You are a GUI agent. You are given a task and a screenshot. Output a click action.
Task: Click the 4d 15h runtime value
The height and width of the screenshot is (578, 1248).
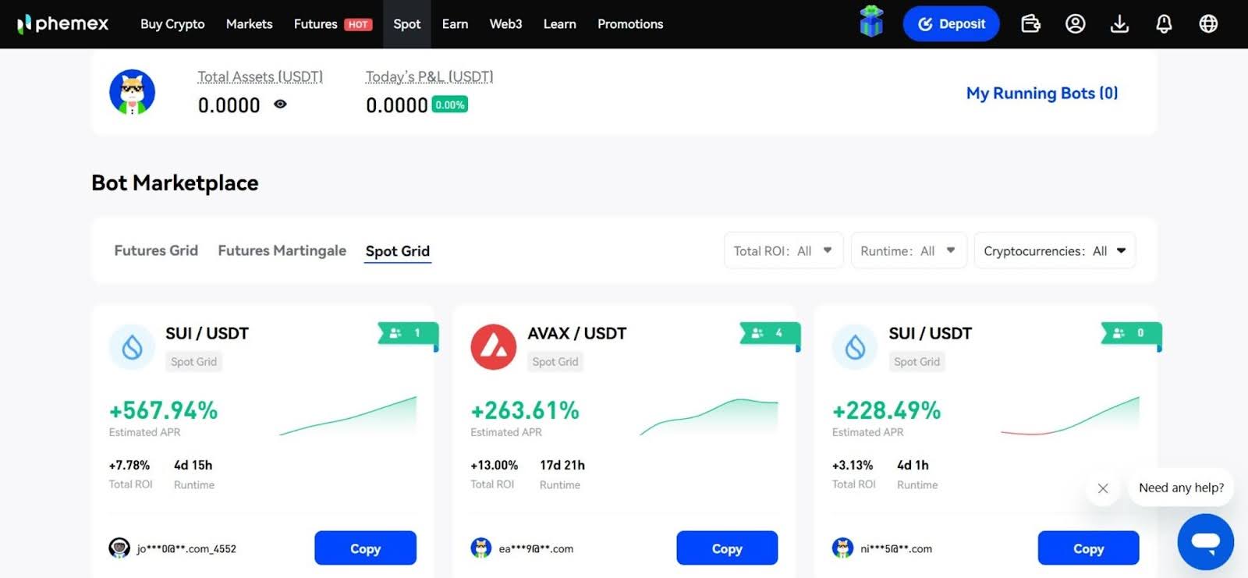193,465
